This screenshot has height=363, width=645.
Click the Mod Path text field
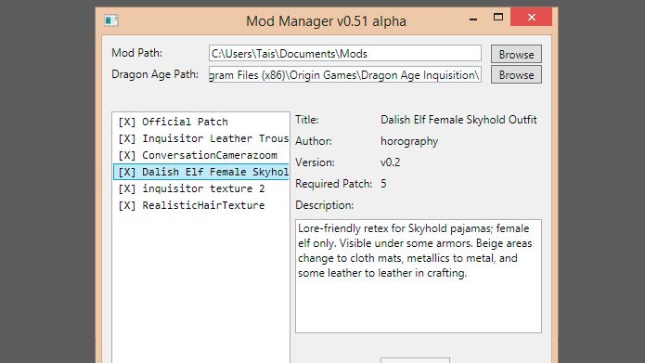pyautogui.click(x=345, y=54)
